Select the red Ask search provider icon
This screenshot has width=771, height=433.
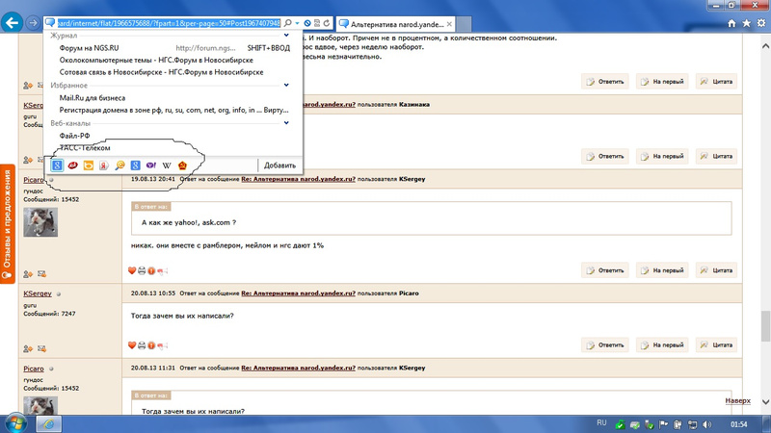(73, 166)
